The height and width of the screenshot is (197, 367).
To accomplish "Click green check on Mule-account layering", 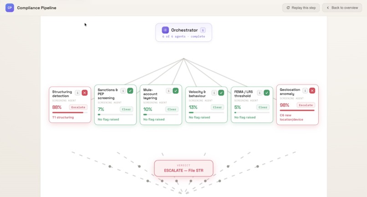I will [x=176, y=91].
